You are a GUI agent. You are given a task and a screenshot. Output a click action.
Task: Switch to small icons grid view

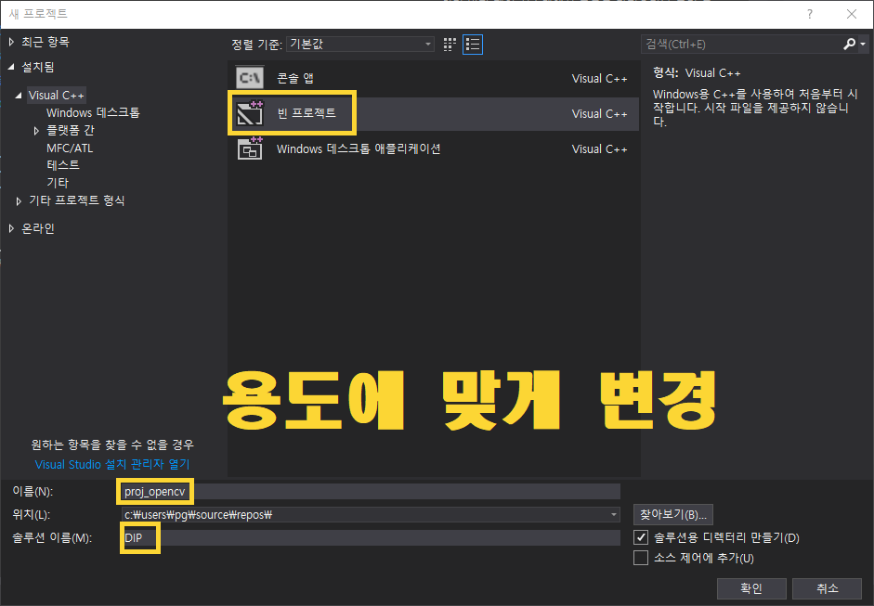click(450, 45)
